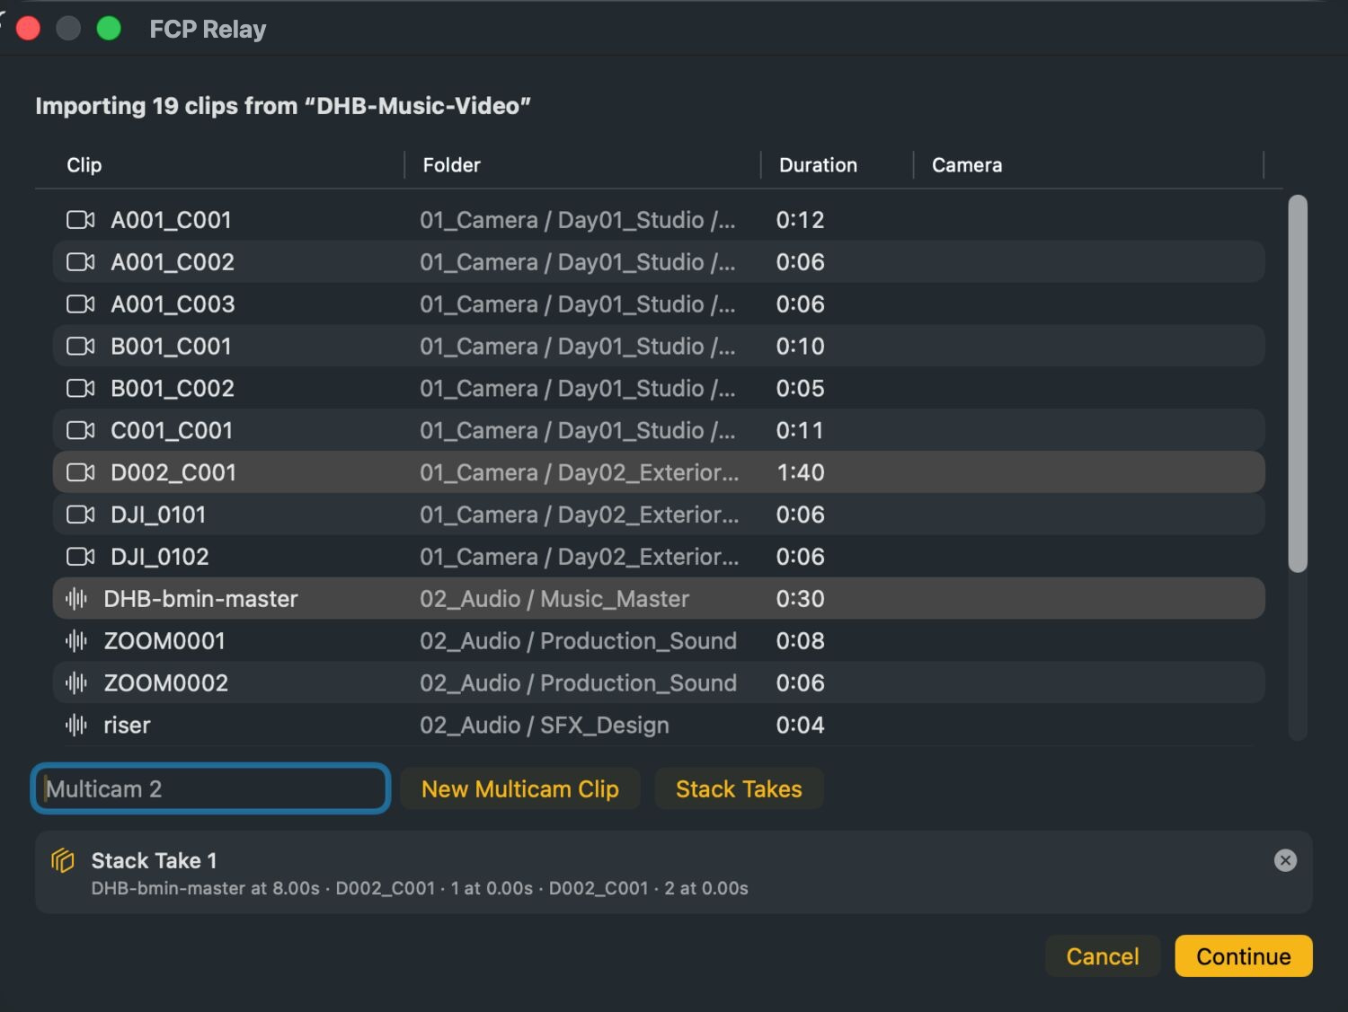Screen dimensions: 1348x1012
Task: Select the camera icon on the A001_C003 row
Action: [81, 304]
